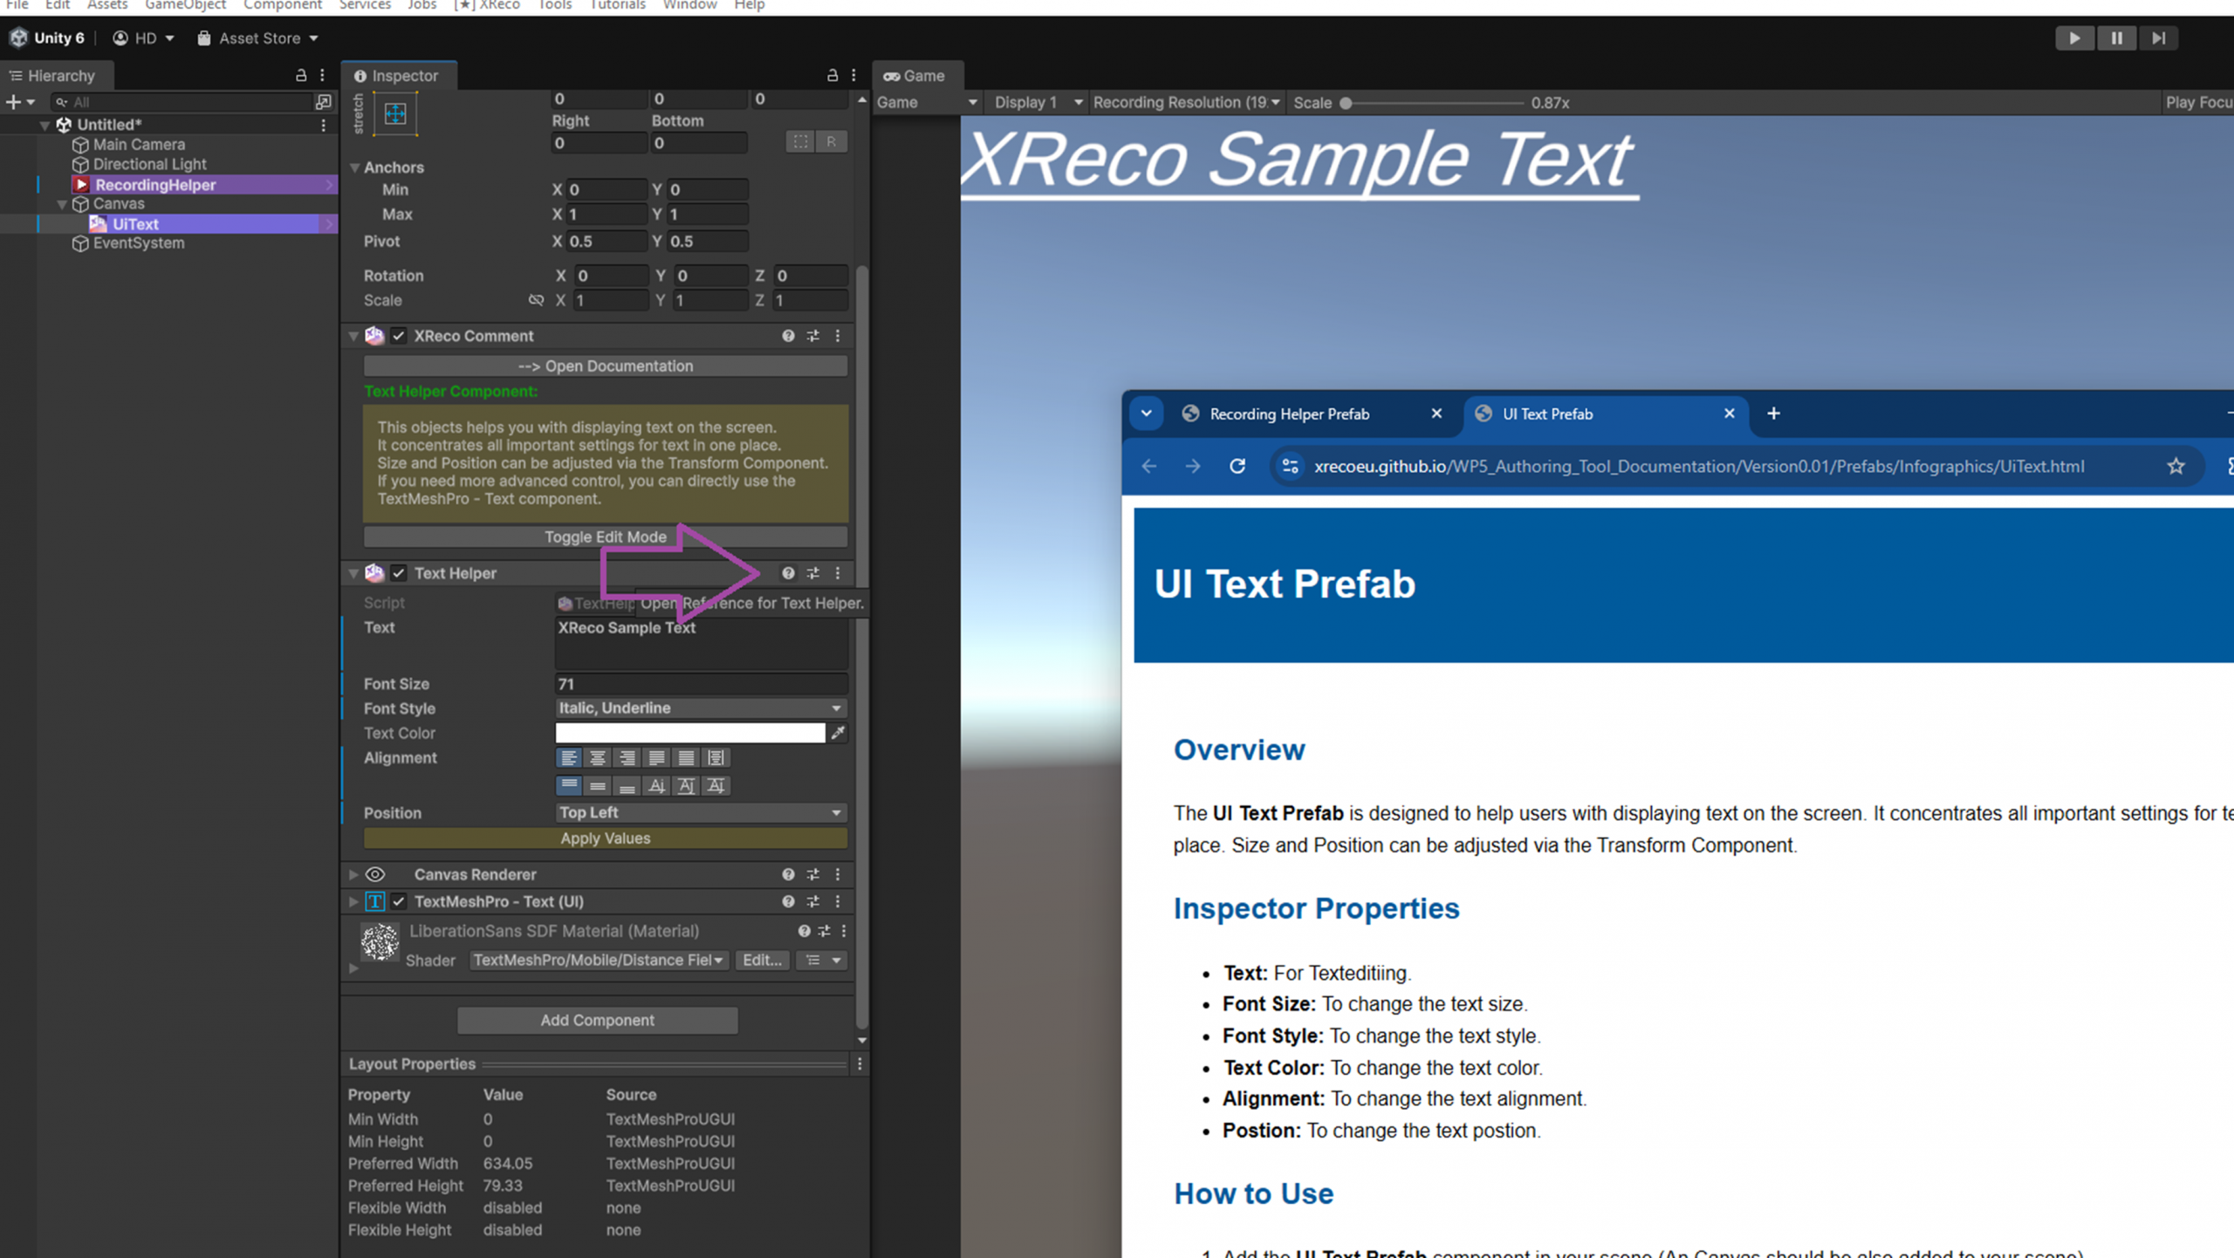Click the anchor preset stretch icon
The height and width of the screenshot is (1258, 2234).
coord(395,114)
